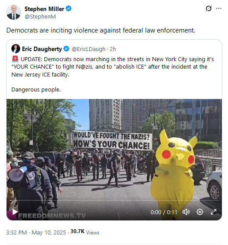Open video settings gear
The width and height of the screenshot is (228, 245).
click(199, 212)
